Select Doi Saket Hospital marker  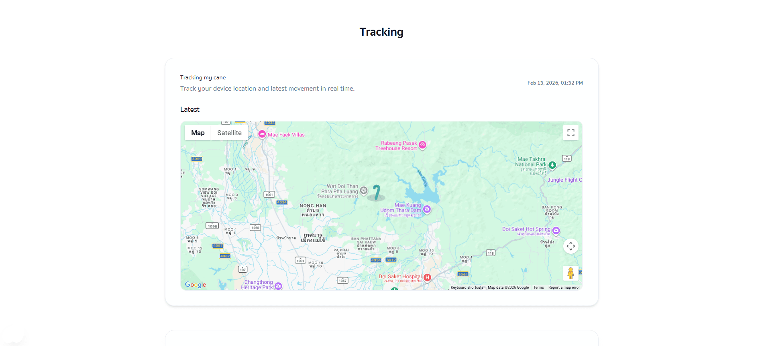point(427,277)
